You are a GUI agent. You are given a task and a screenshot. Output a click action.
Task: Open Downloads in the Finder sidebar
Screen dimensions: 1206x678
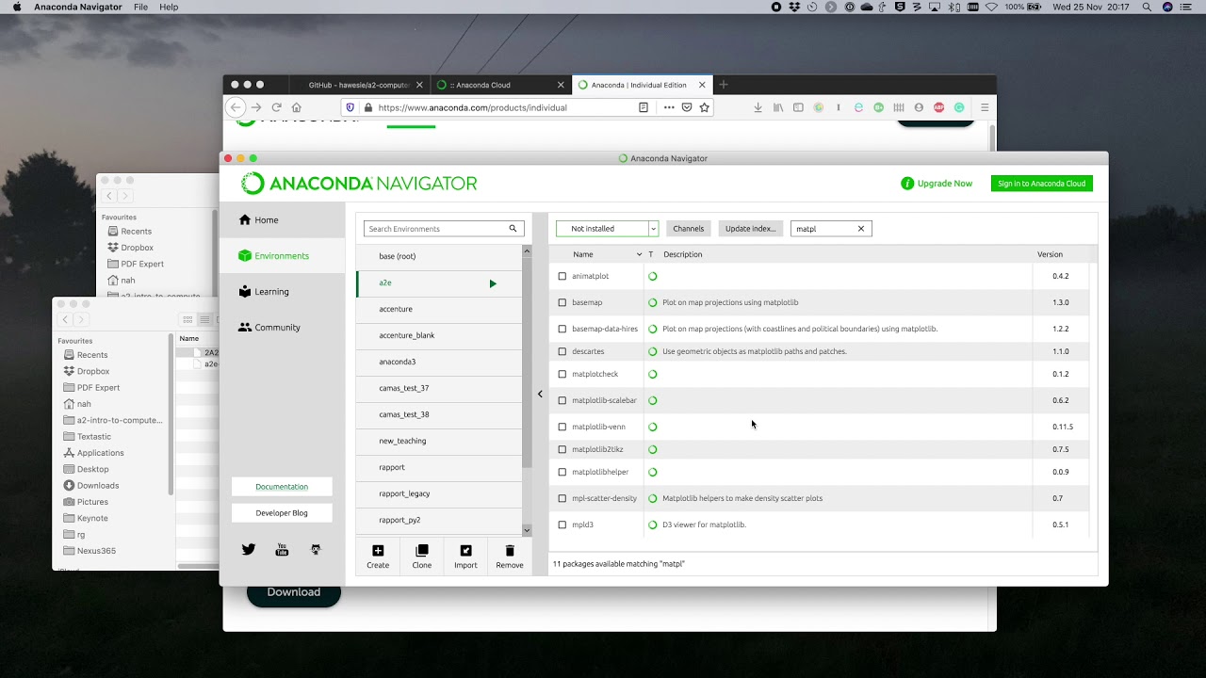pos(98,486)
